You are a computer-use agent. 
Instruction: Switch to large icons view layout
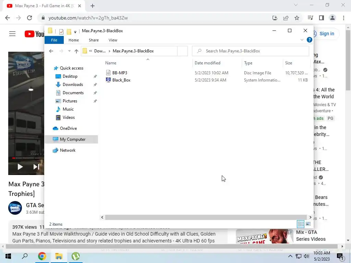pyautogui.click(x=308, y=224)
